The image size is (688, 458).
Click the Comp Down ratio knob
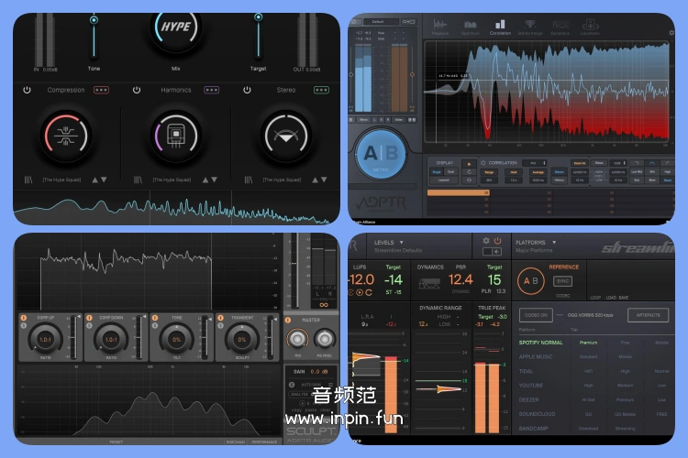click(111, 339)
